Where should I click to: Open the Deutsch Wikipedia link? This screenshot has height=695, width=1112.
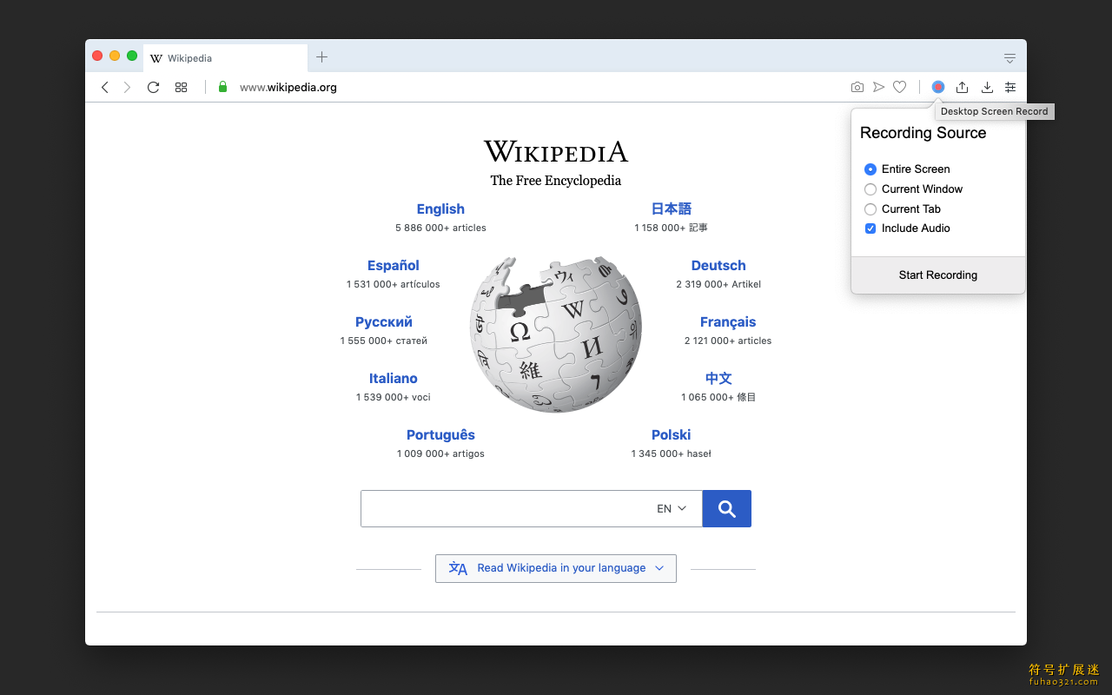[718, 266]
